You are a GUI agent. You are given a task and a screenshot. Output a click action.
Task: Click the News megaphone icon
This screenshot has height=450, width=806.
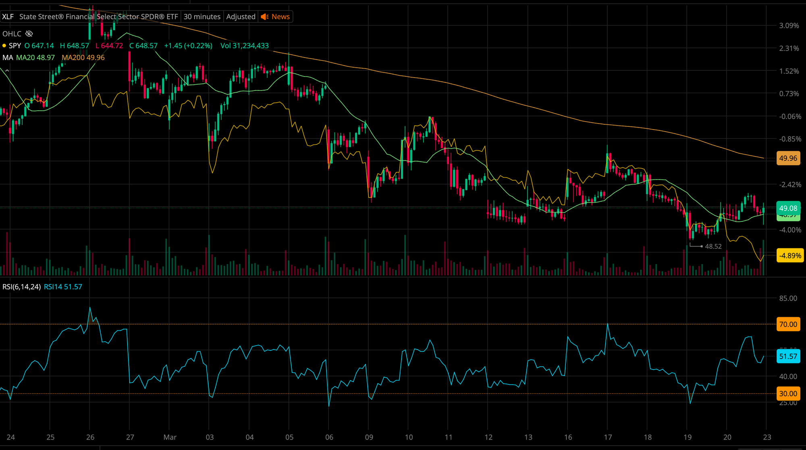(x=264, y=17)
